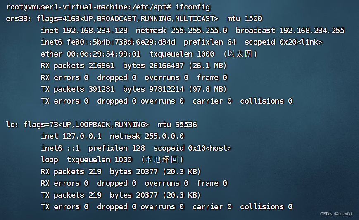The height and width of the screenshot is (220, 359).
Task: Click the inet6 ::1 address
Action: coord(74,148)
